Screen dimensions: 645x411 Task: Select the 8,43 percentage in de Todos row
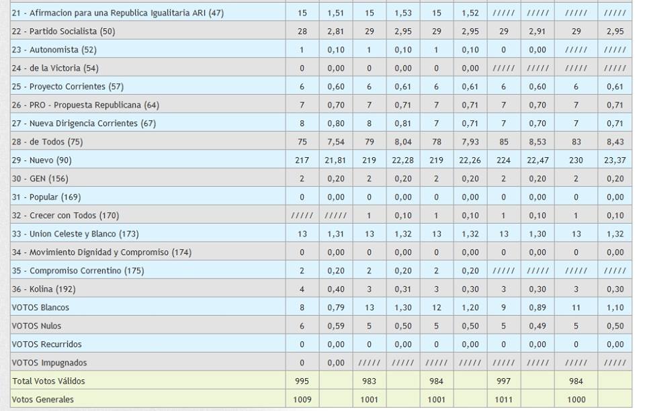coord(615,142)
